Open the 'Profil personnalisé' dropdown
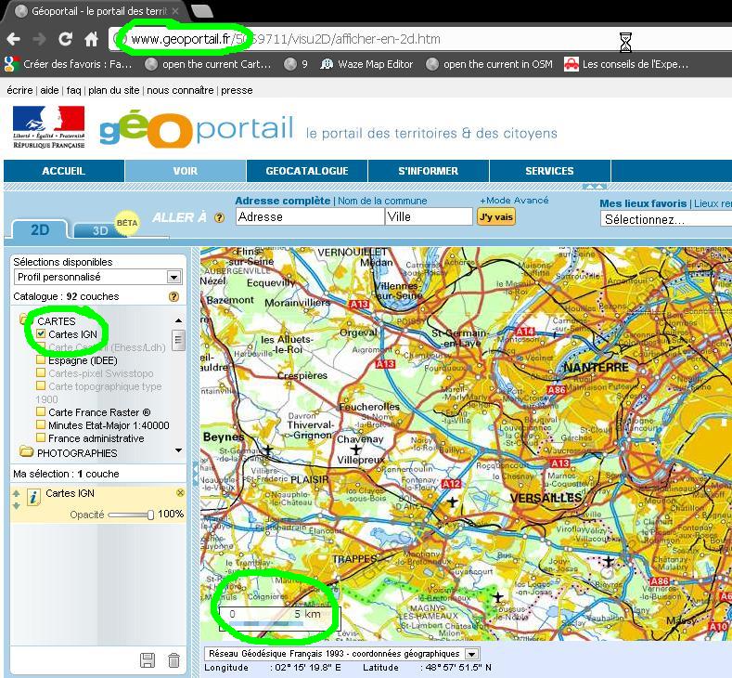 pos(98,277)
